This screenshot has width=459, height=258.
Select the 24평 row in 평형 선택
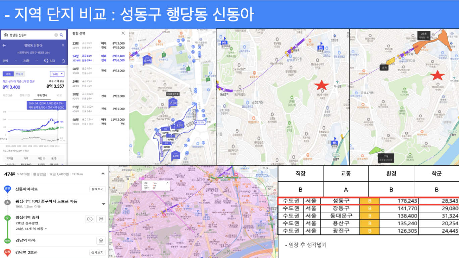pos(99,58)
